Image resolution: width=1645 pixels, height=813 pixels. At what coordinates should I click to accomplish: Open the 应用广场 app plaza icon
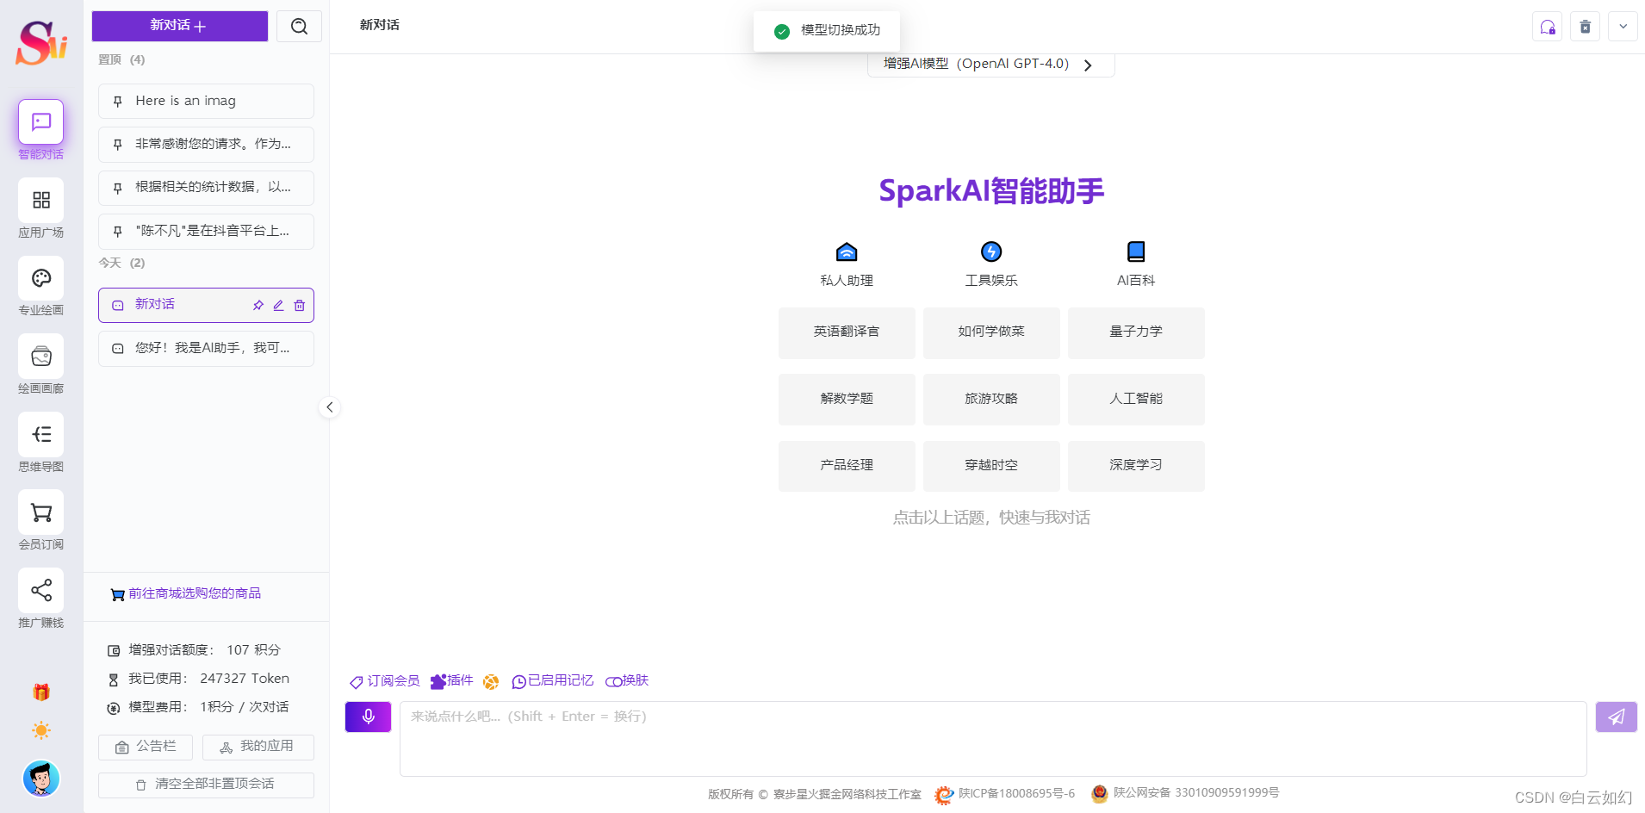pos(40,200)
